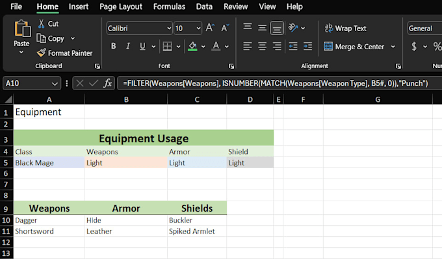Image resolution: width=442 pixels, height=259 pixels.
Task: Select row 5 header
Action: (6, 163)
